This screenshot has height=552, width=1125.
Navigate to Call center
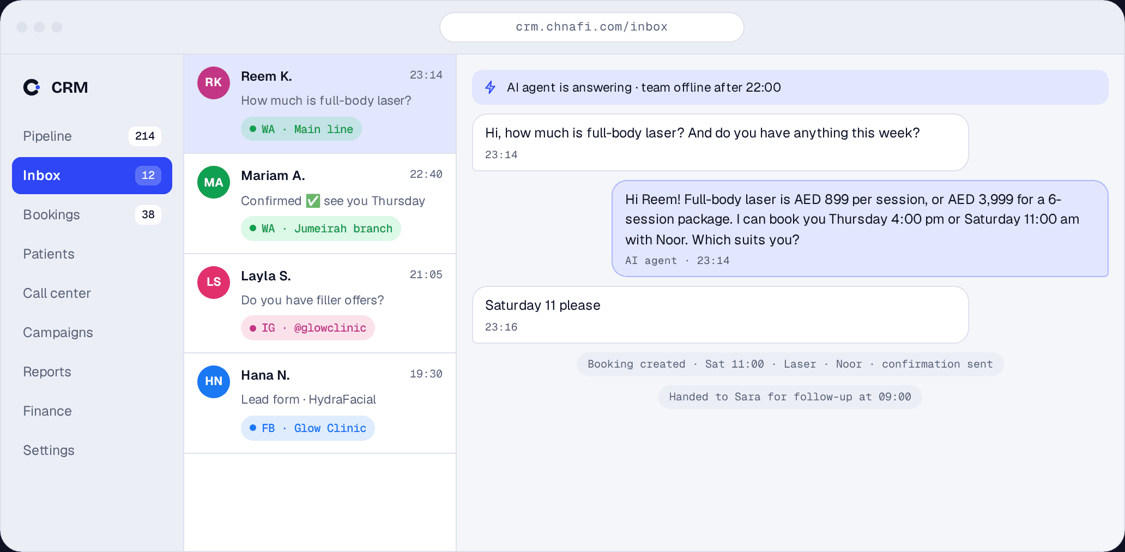pyautogui.click(x=92, y=293)
